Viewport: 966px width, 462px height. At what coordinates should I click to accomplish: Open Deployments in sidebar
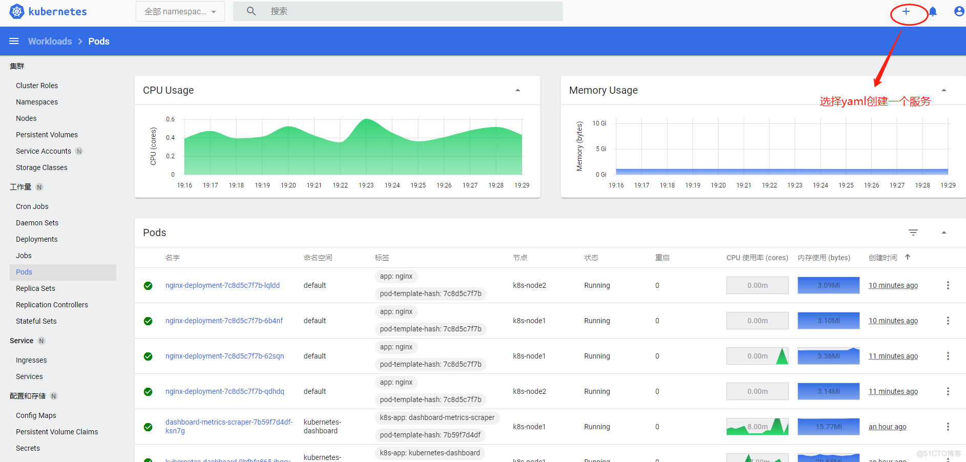pyautogui.click(x=36, y=239)
